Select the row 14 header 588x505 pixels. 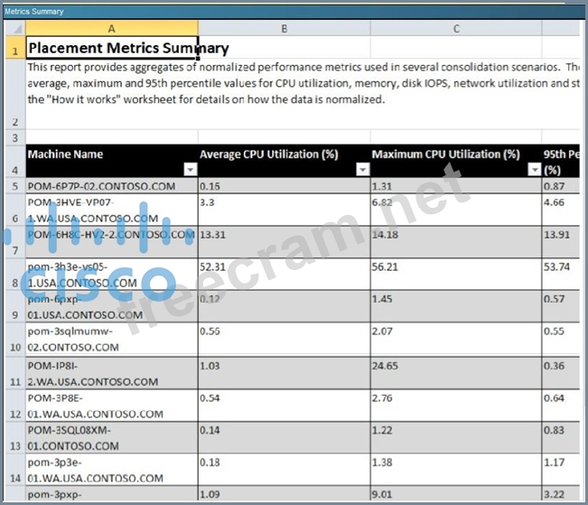[14, 470]
